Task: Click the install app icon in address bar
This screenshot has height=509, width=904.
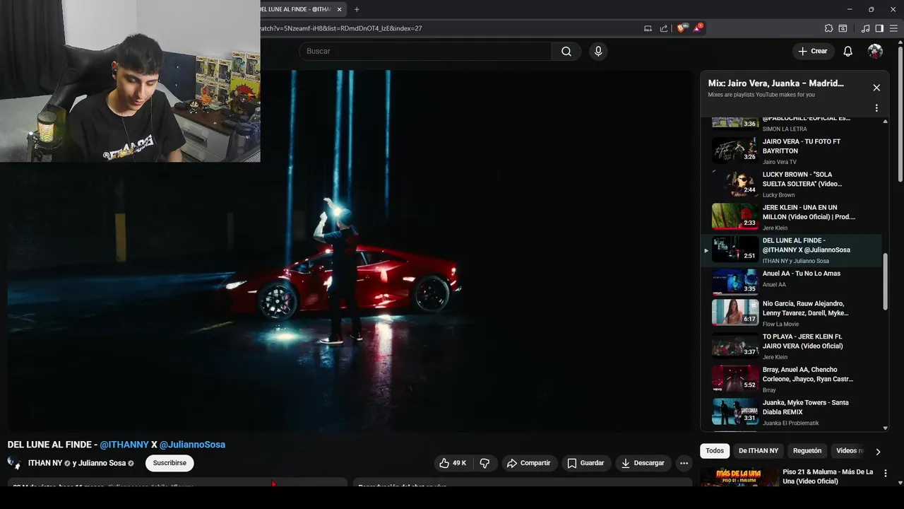Action: (648, 28)
